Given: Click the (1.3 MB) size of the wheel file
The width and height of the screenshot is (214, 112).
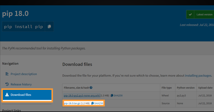Looking at the screenshot, I should pos(105,95).
